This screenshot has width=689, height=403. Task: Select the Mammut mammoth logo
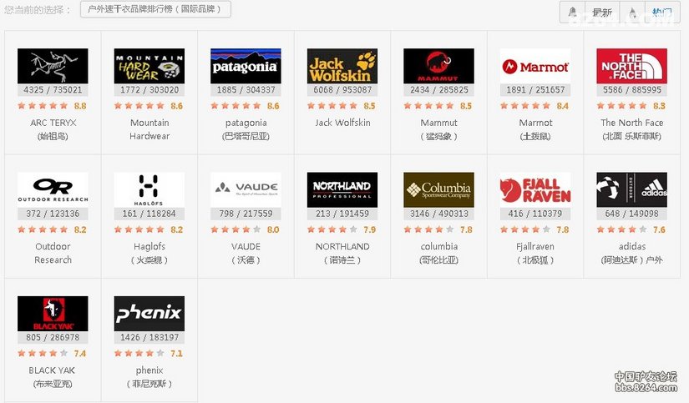438,66
